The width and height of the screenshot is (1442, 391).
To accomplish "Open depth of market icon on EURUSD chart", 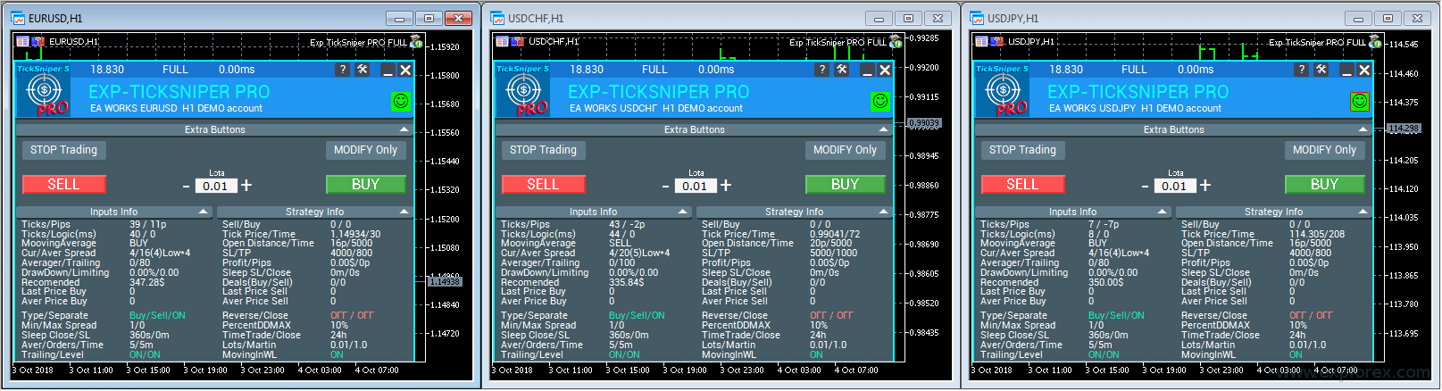I will (38, 42).
